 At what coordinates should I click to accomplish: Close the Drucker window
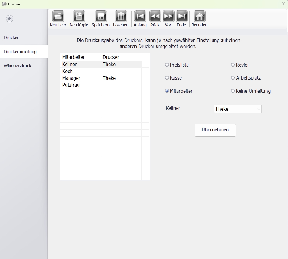[x=284, y=4]
